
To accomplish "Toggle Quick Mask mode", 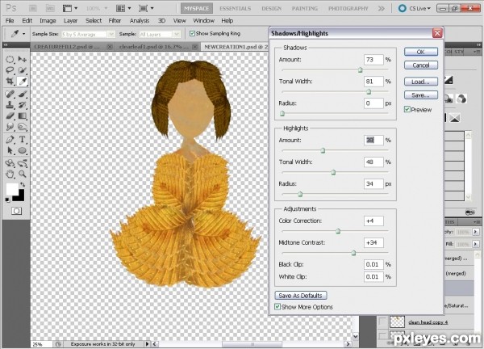I will point(16,211).
